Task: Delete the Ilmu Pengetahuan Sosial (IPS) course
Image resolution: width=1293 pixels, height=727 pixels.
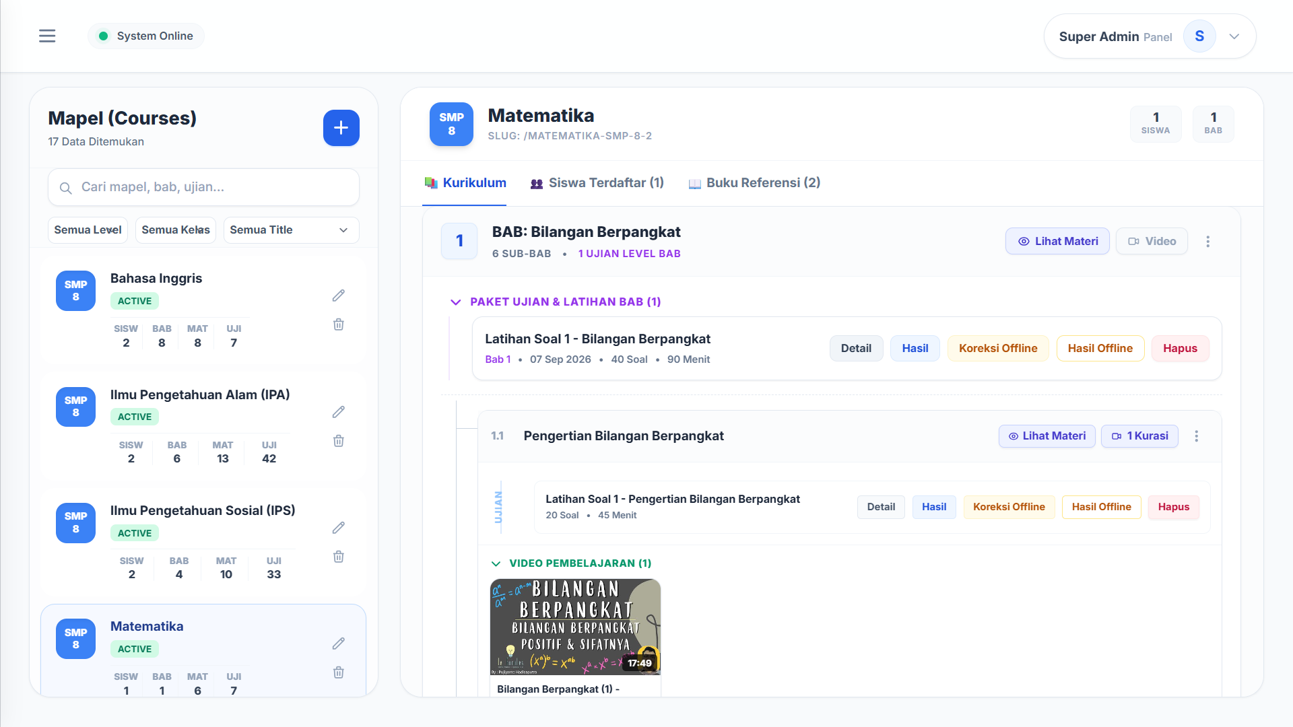Action: 339,557
